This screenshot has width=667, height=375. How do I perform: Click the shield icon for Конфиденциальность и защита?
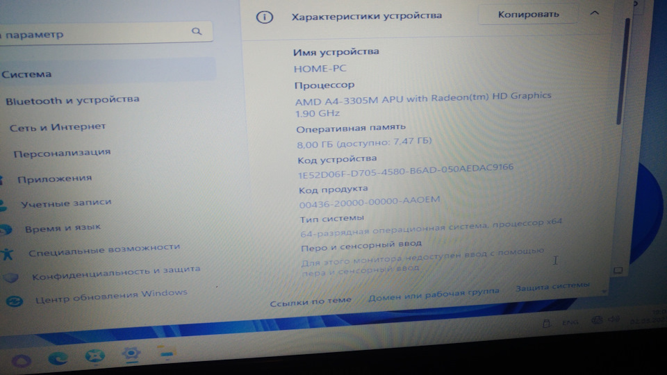point(10,278)
